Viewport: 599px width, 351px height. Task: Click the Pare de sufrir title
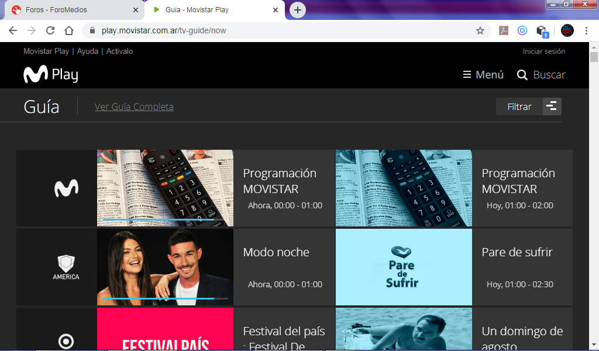[517, 252]
